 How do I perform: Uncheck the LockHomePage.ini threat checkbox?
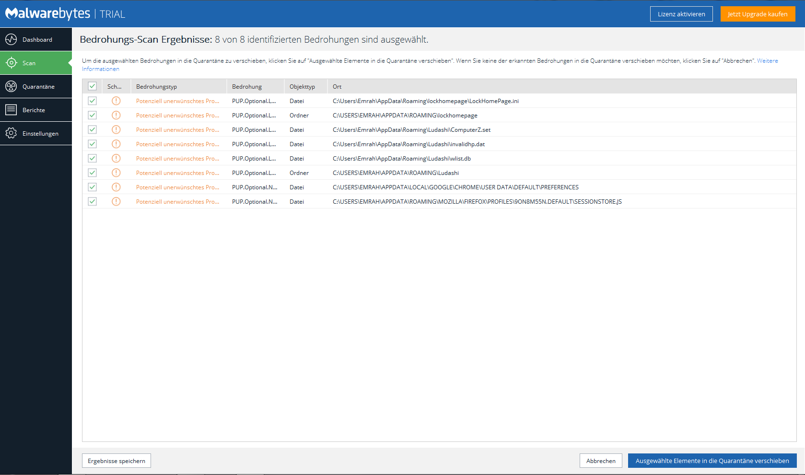tap(93, 101)
